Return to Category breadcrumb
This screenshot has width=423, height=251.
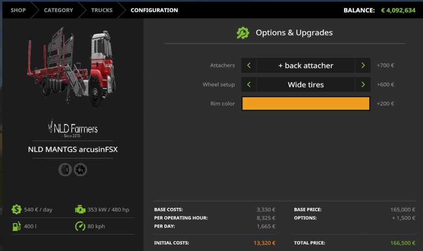[x=58, y=10]
